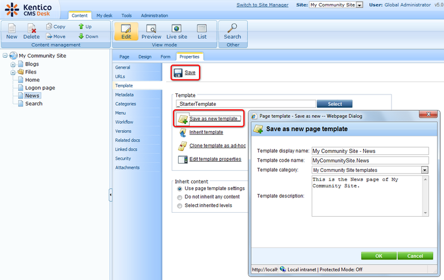Choose Select inherited levels radio

pos(179,206)
